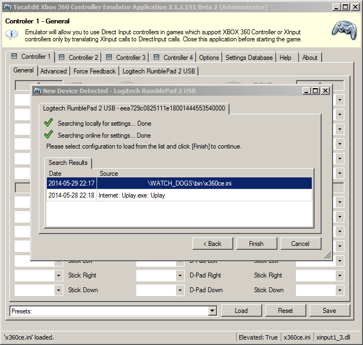Click green checkmark beside Searching online
The width and height of the screenshot is (363, 345).
coord(49,134)
